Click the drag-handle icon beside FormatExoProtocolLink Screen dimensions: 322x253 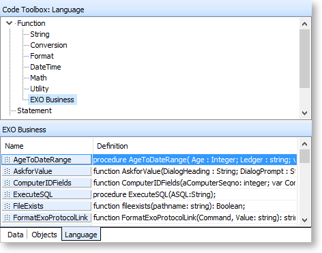[7, 218]
